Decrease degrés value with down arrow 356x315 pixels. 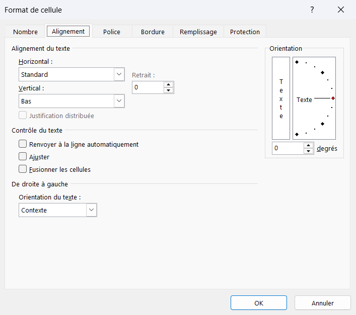click(x=308, y=151)
